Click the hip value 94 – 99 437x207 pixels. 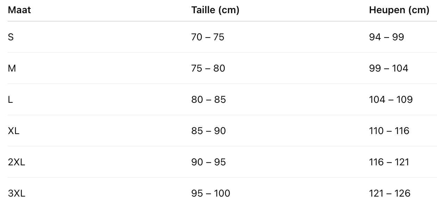point(387,37)
